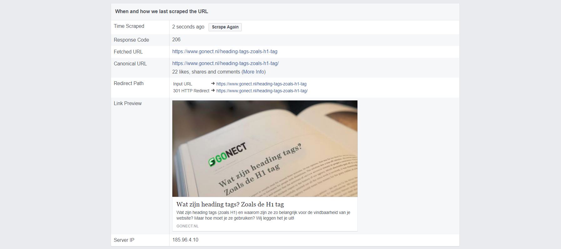Open the 301 HTTP Redirect target link
The width and height of the screenshot is (561, 249).
(x=262, y=91)
